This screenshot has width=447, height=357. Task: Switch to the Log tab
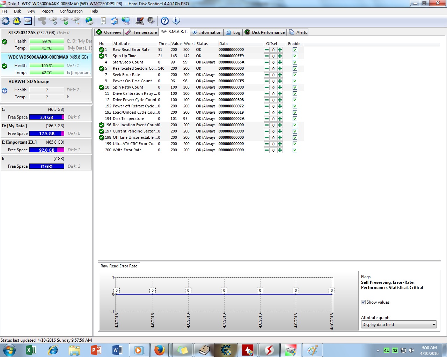(233, 32)
